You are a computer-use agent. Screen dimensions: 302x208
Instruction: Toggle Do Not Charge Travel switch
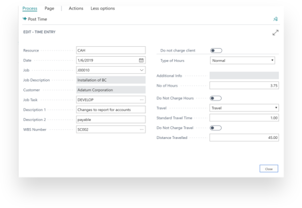(216, 128)
